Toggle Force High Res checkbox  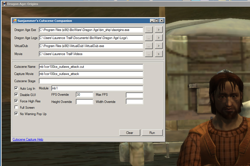[16, 101]
